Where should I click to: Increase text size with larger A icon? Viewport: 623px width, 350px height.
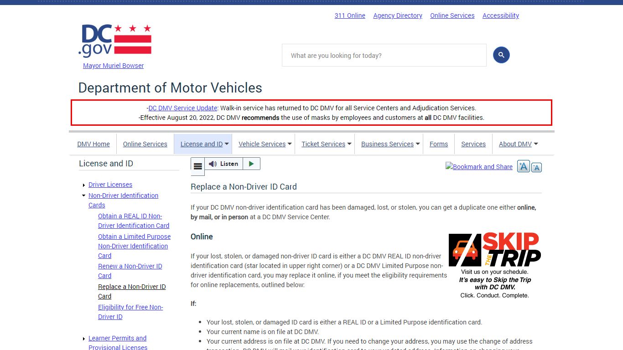pos(523,166)
